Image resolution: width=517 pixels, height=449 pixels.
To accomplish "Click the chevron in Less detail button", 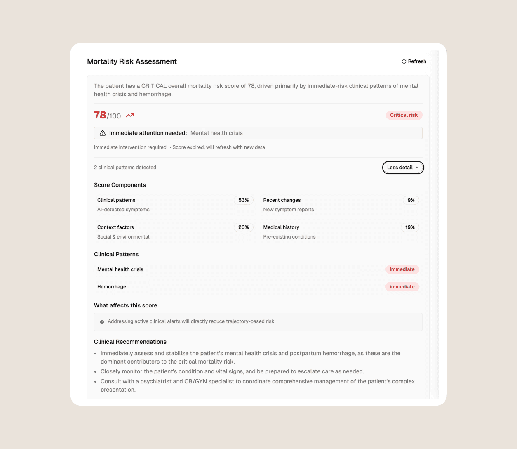I will [x=417, y=168].
